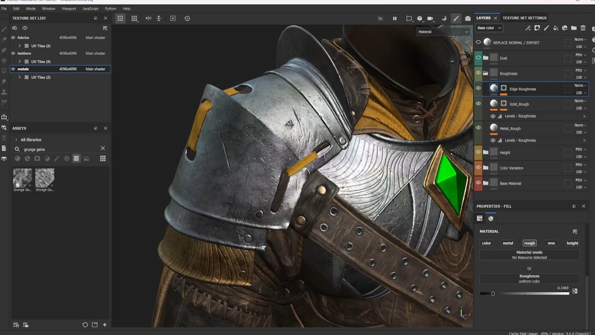Click the single grid display icon
The image size is (595, 335).
pos(120,18)
